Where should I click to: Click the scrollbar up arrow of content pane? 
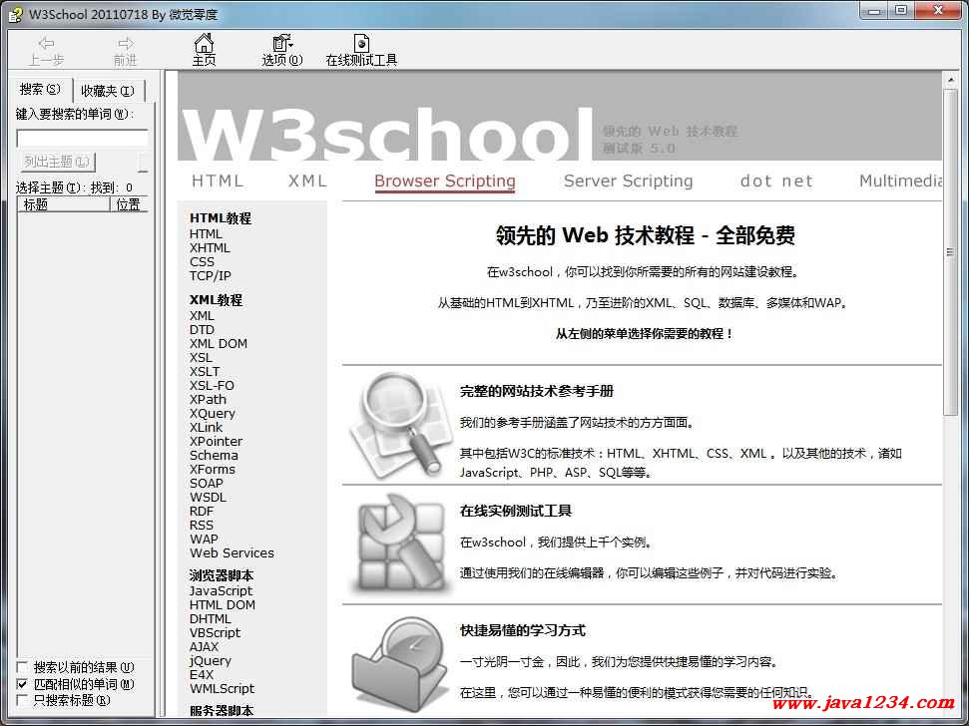(950, 80)
